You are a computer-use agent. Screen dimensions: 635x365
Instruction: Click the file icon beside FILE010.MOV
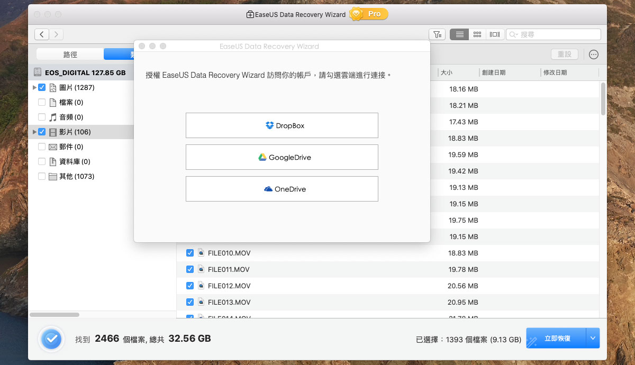click(x=201, y=253)
